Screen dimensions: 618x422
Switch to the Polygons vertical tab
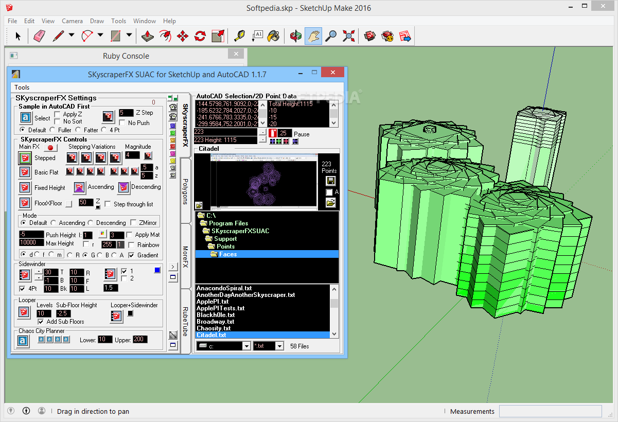[x=186, y=192]
